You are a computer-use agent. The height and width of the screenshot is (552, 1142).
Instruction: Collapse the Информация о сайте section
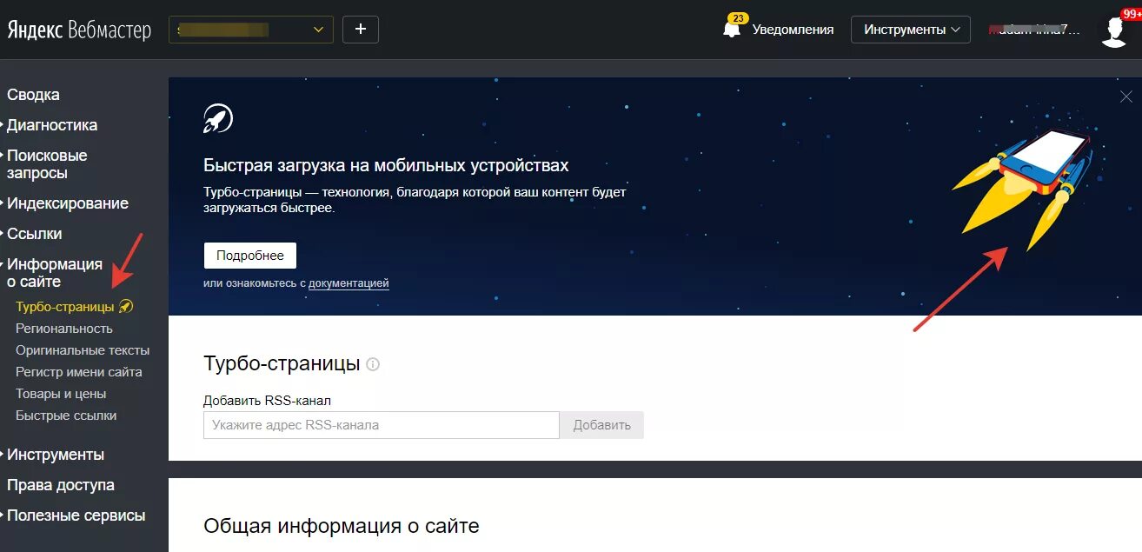(x=54, y=273)
